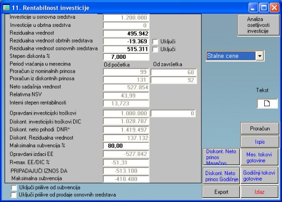This screenshot has height=202, width=282.
Task: Click the Interni stepen rentabilnosti value 13,723
Action: pyautogui.click(x=126, y=104)
